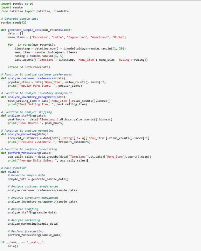The height and width of the screenshot is (251, 201).
Task: Click the 'popular_items =' assignment line
Action: coord(57,82)
